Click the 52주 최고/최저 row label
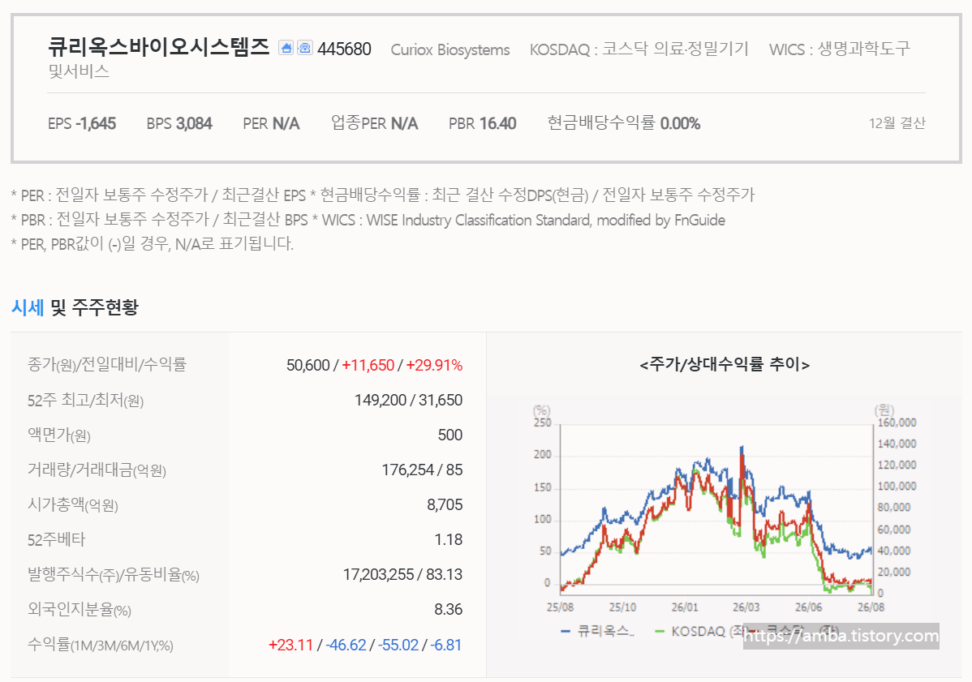The image size is (972, 682). point(85,401)
